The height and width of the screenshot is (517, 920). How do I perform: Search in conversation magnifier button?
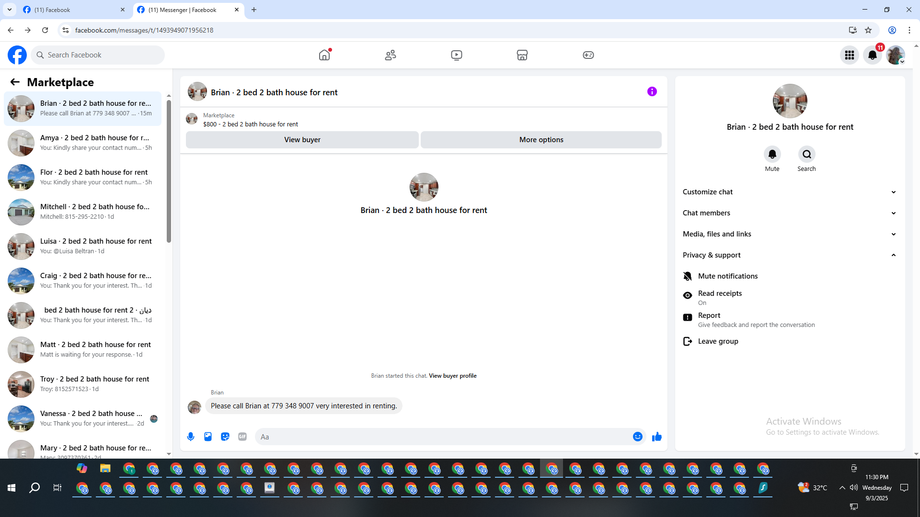click(x=807, y=154)
